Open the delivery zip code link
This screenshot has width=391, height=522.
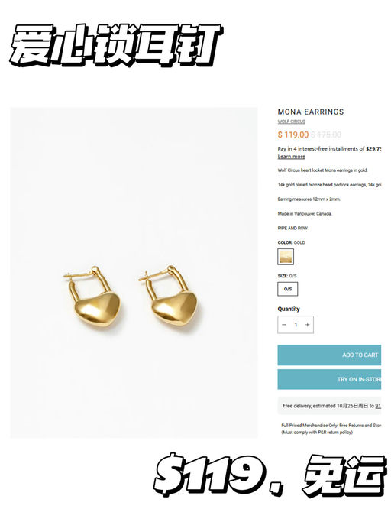click(378, 406)
